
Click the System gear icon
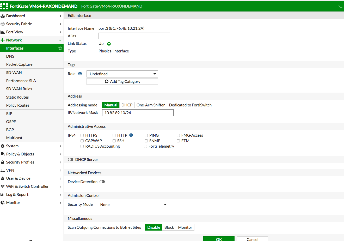point(3,146)
